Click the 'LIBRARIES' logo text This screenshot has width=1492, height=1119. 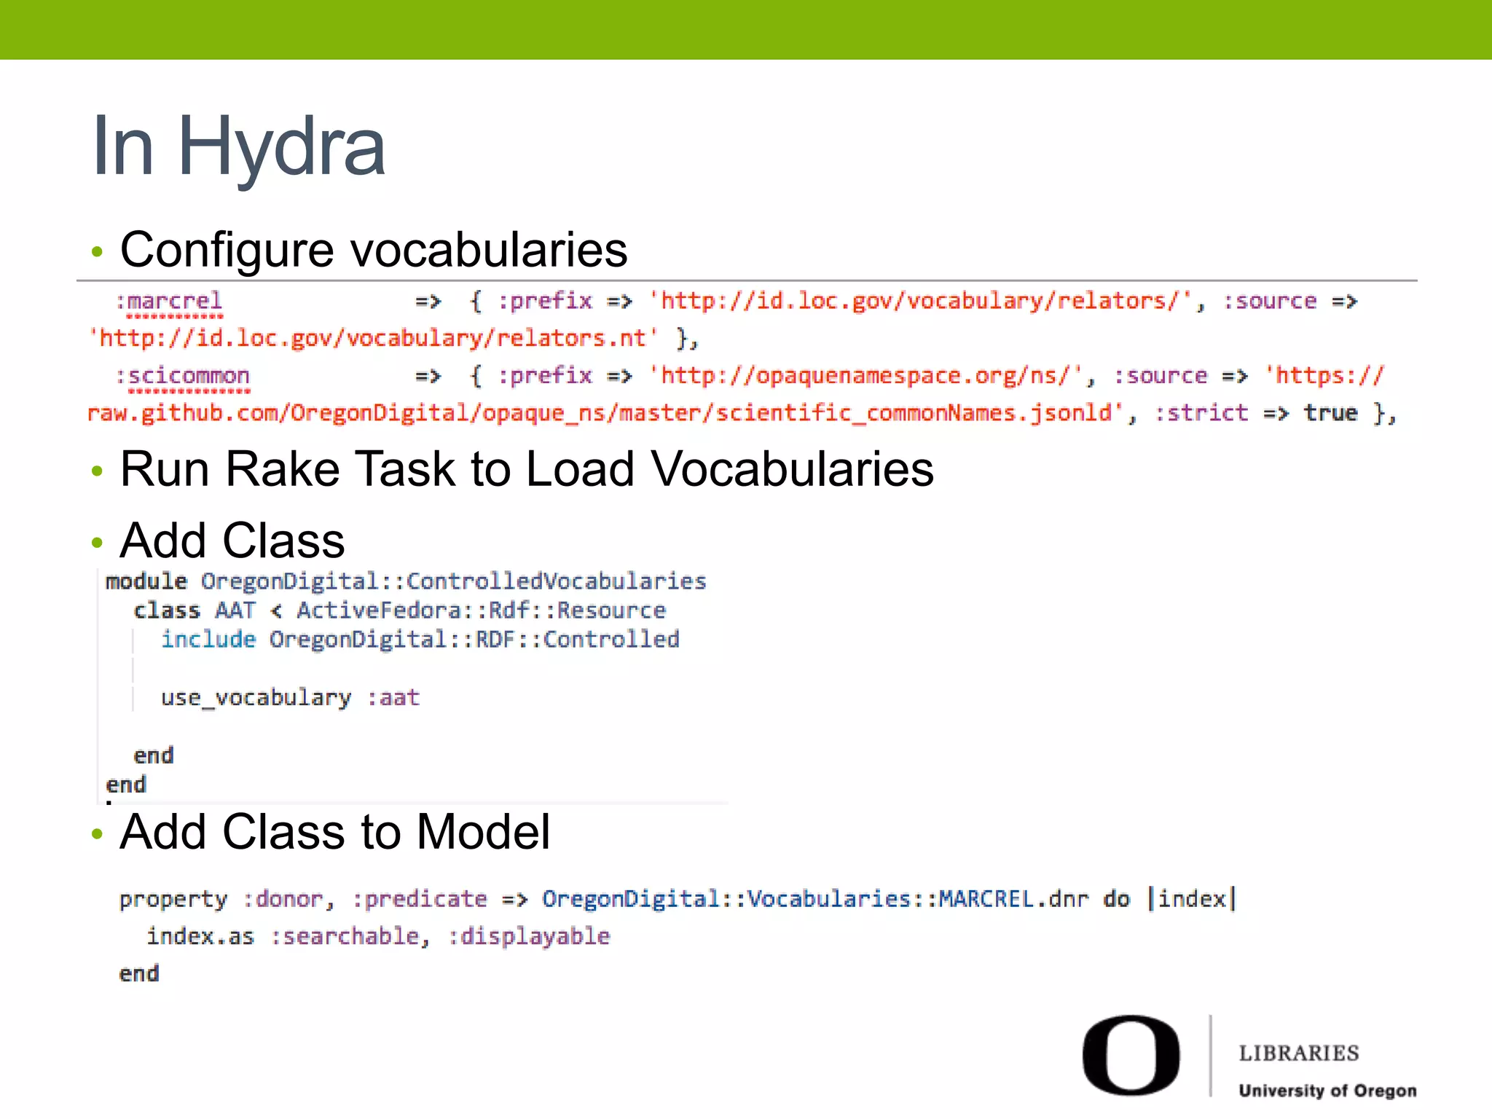1299,1053
